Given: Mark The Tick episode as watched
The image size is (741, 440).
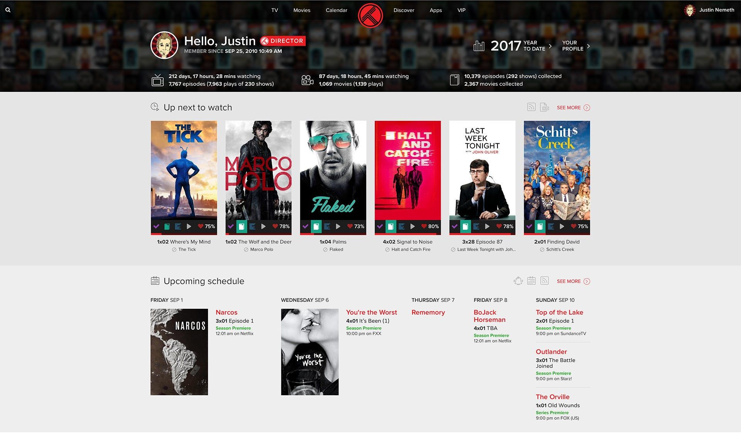Looking at the screenshot, I should 156,227.
